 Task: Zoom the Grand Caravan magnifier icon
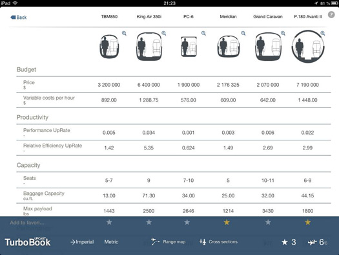(283, 33)
